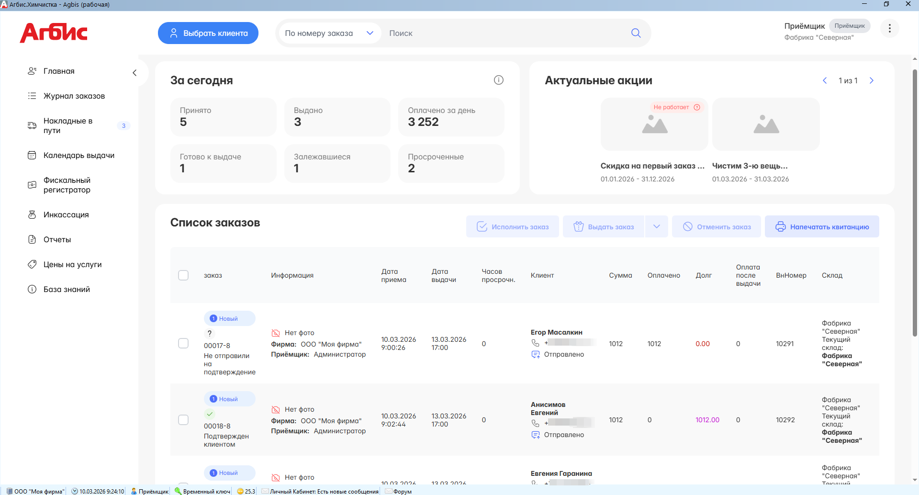Screen dimensions: 919x495
Task: Tick checkbox for order 00017-8
Action: (x=183, y=343)
